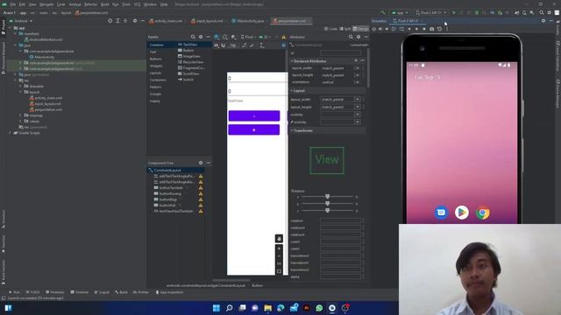Click the Make Project hammer icon
The image size is (561, 315).
click(x=383, y=12)
